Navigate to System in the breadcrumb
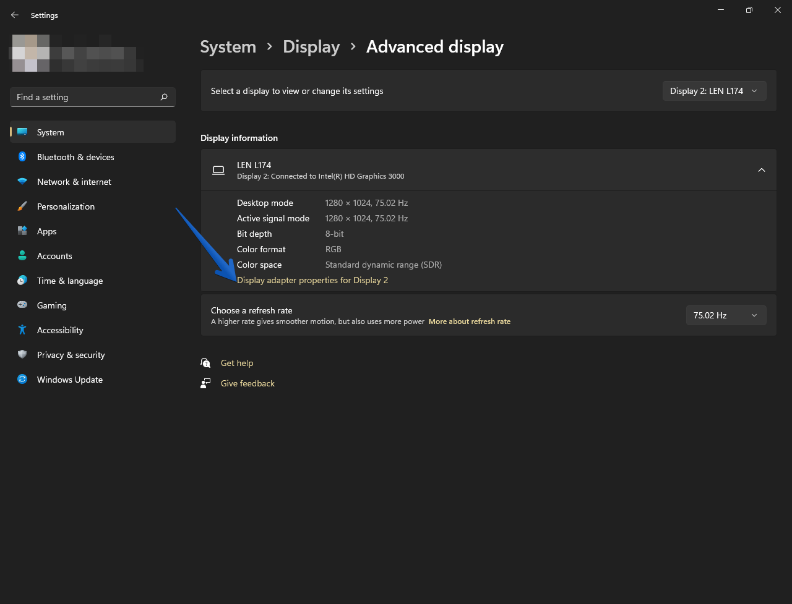This screenshot has width=792, height=604. coord(228,47)
